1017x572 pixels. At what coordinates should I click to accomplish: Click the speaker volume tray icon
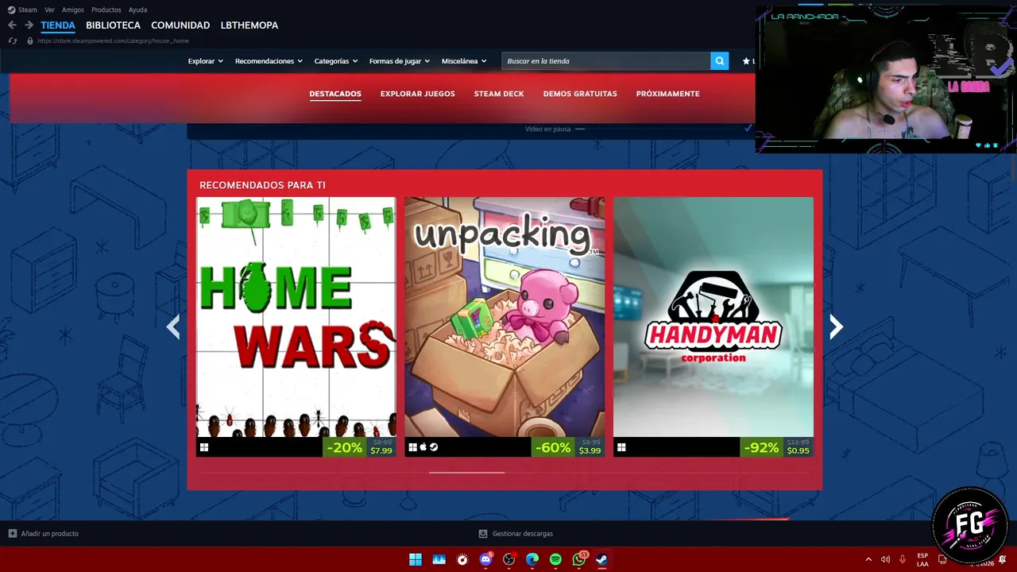tap(885, 559)
